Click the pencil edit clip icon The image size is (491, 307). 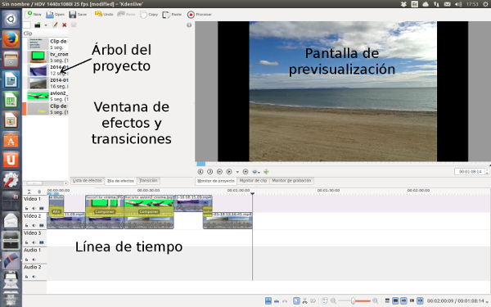click(55, 25)
